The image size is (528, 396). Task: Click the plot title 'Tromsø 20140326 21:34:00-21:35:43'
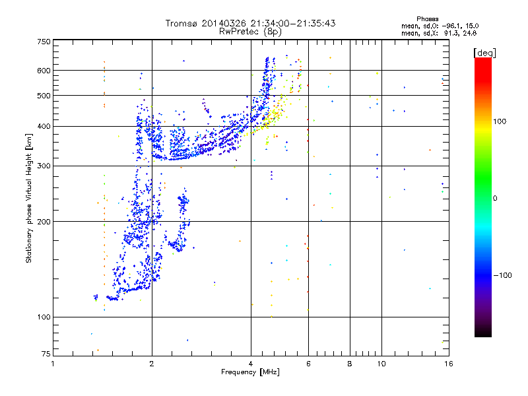pyautogui.click(x=250, y=23)
